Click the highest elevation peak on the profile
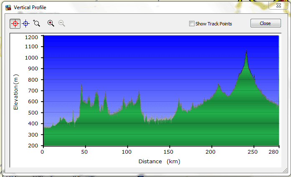 coord(246,51)
